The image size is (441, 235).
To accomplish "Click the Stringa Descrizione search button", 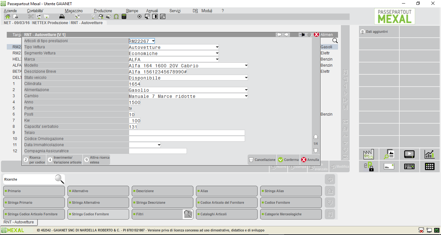I will 162,202.
